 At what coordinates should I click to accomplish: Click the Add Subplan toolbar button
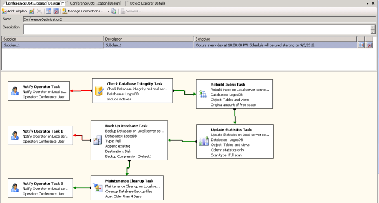(14, 11)
